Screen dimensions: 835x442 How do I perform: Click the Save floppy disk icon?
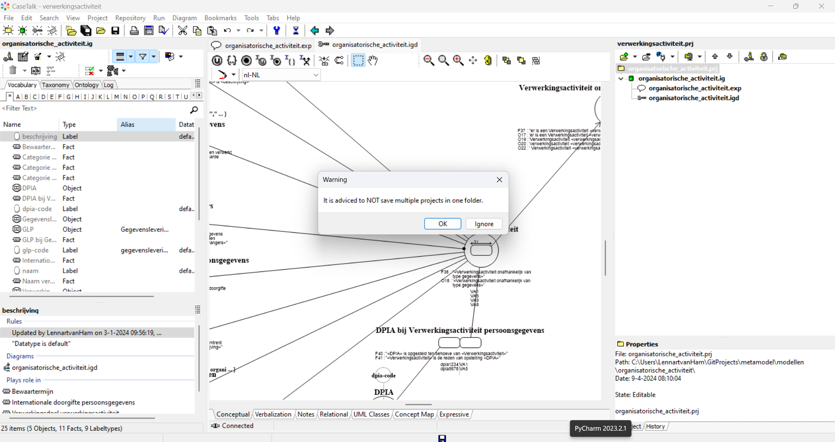tap(115, 30)
